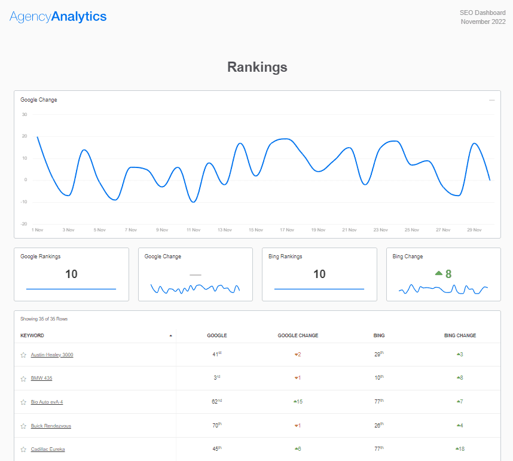Open the Austin-Healey 3000 keyword link
The width and height of the screenshot is (513, 461).
tap(52, 354)
